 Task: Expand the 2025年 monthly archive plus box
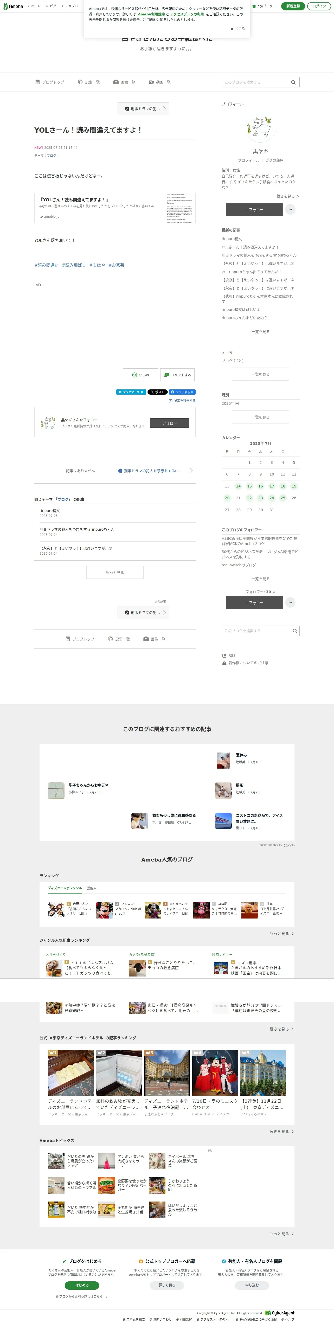(236, 404)
